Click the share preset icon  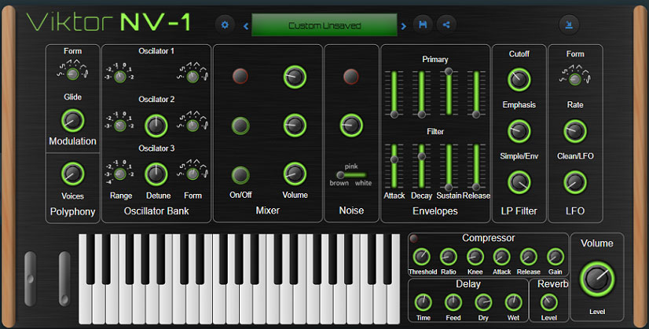pos(445,25)
